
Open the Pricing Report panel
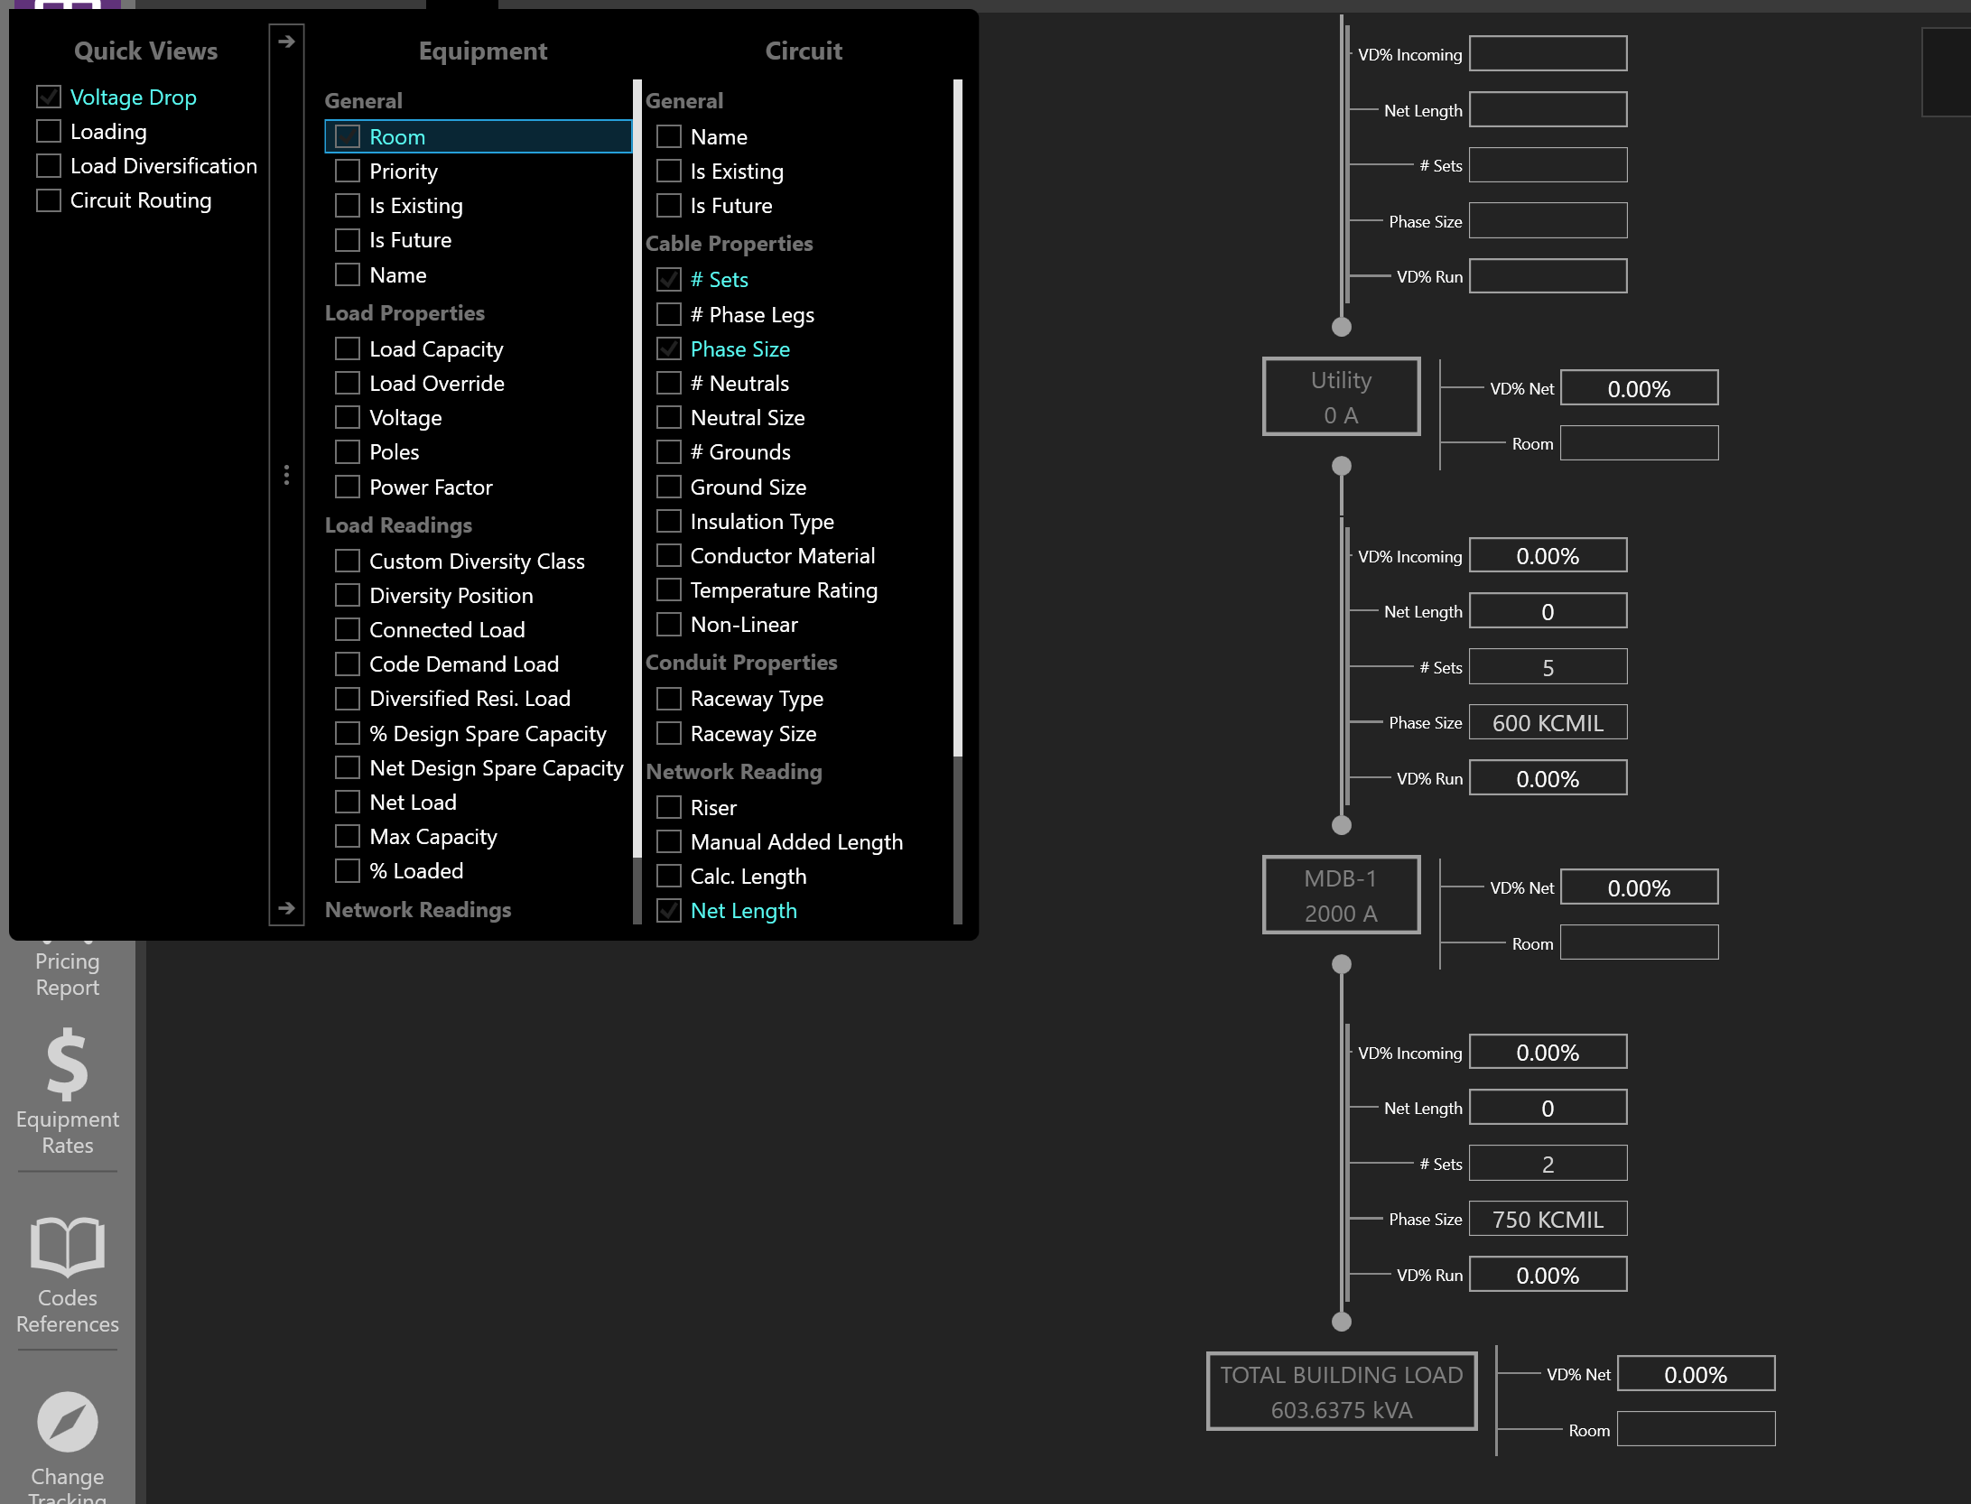(67, 973)
